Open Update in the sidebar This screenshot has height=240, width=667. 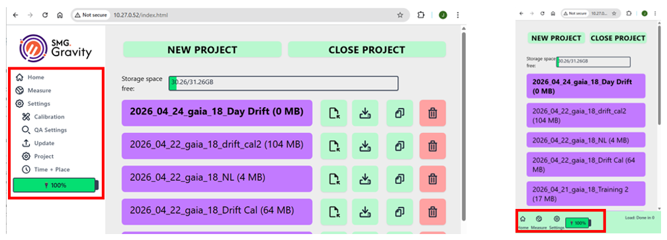coord(38,143)
